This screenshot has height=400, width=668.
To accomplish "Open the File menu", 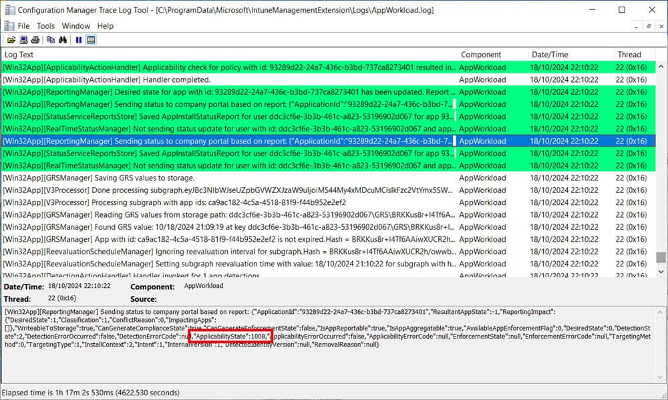I will (x=23, y=26).
